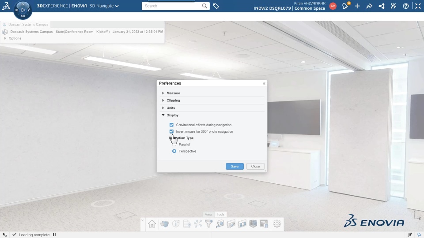Screen dimensions: 424x238
Task: Close Preferences dialog with the X
Action: click(x=264, y=83)
